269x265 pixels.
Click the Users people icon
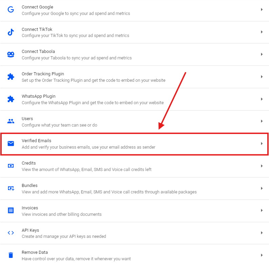click(11, 121)
